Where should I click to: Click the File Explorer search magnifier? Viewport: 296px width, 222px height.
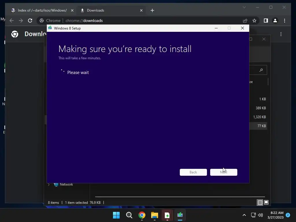[261, 70]
